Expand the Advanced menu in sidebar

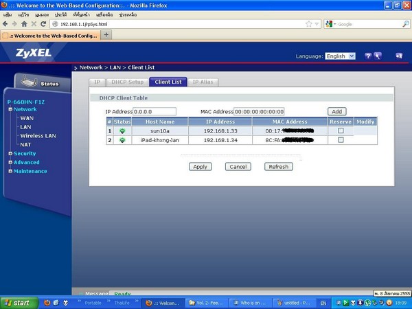coord(26,162)
